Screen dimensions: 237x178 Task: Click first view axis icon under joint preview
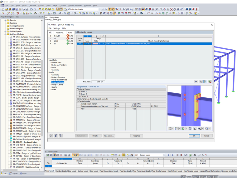(x=170, y=129)
